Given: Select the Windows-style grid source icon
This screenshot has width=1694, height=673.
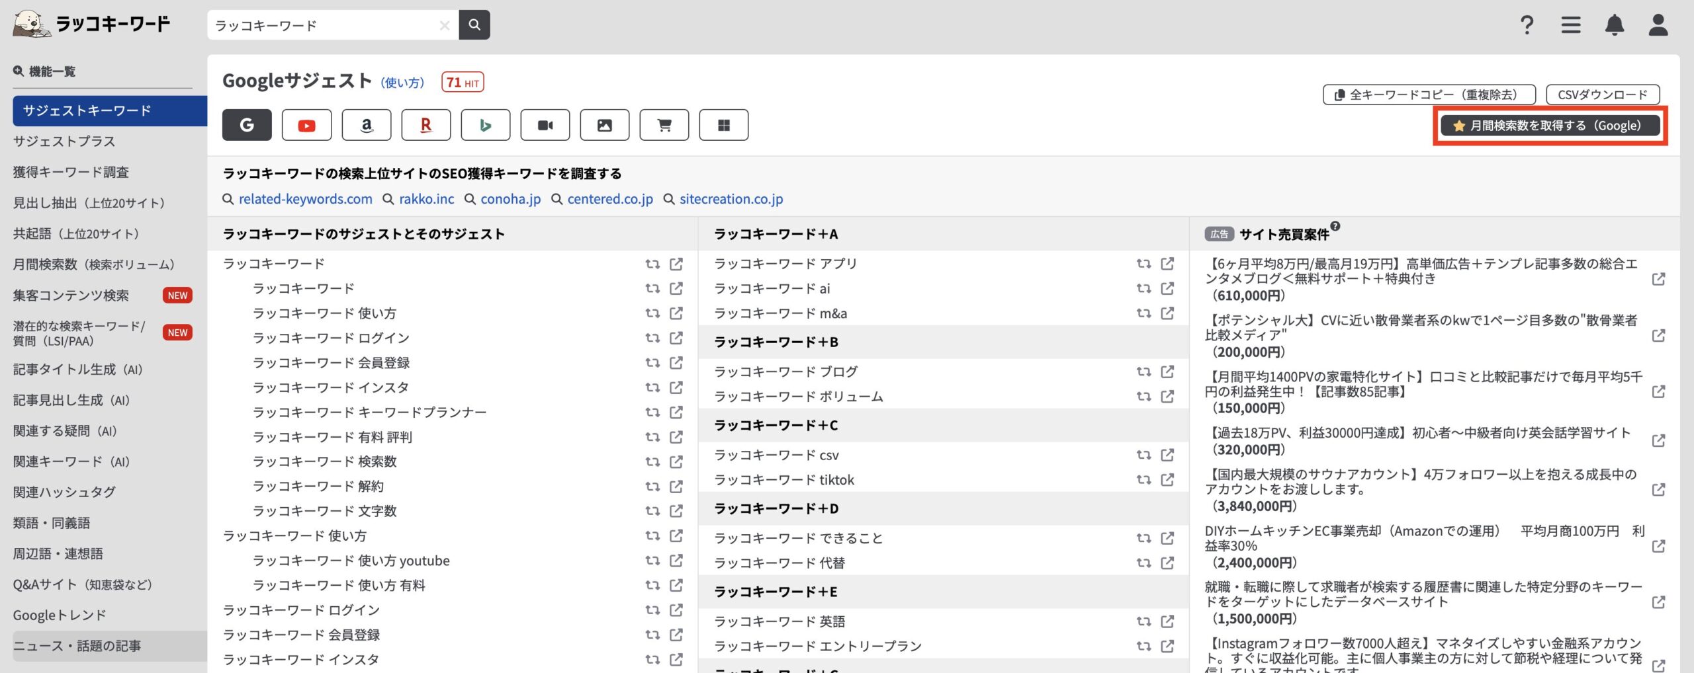Looking at the screenshot, I should click(x=723, y=125).
